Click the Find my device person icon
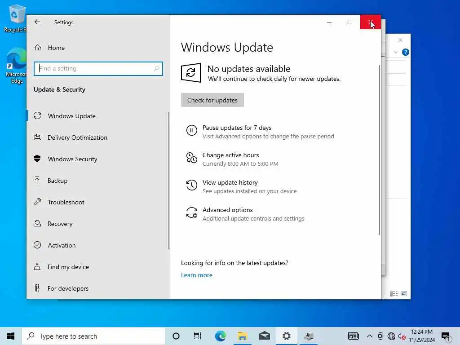 click(37, 266)
